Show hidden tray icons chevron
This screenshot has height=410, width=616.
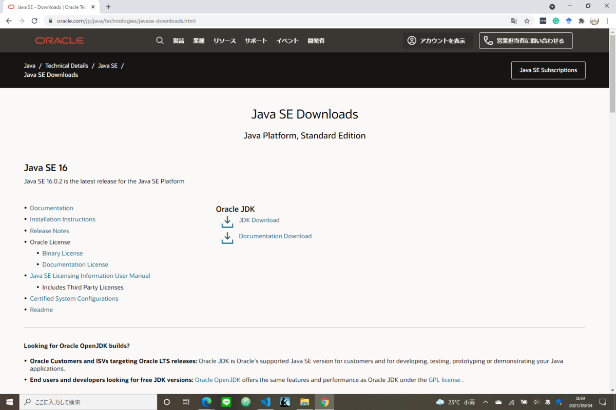pyautogui.click(x=486, y=402)
